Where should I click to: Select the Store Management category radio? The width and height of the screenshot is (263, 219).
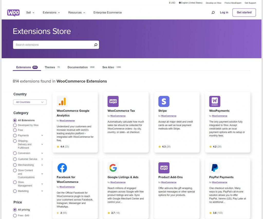click(x=15, y=182)
